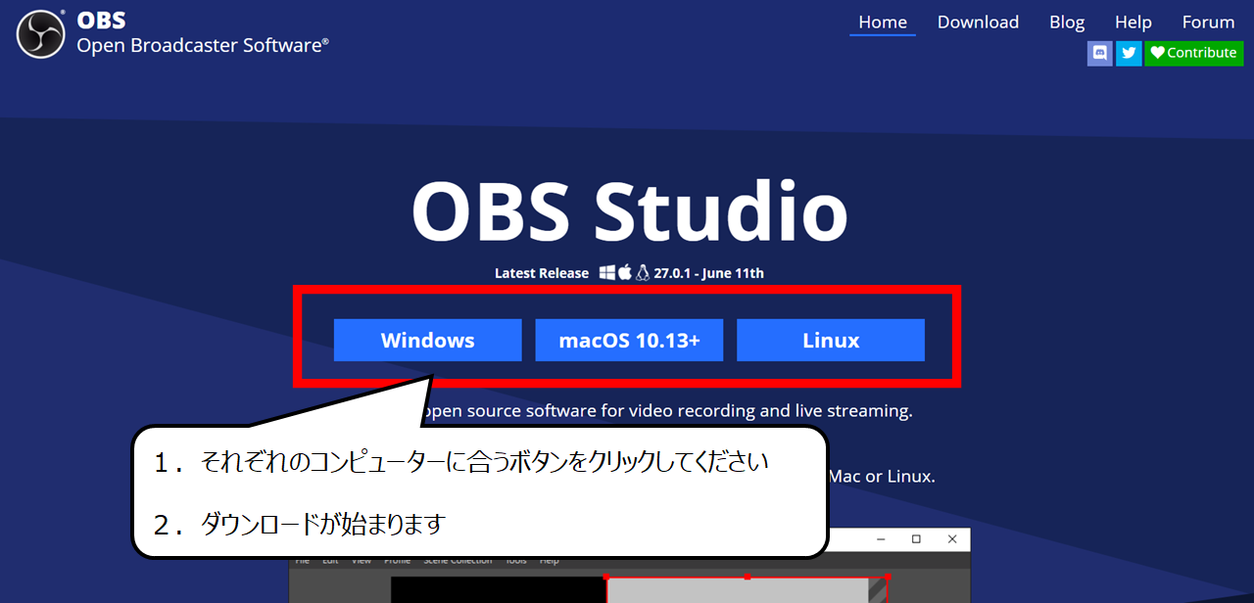Click the Apple logo beside Latest Release
The image size is (1254, 603).
(x=625, y=273)
